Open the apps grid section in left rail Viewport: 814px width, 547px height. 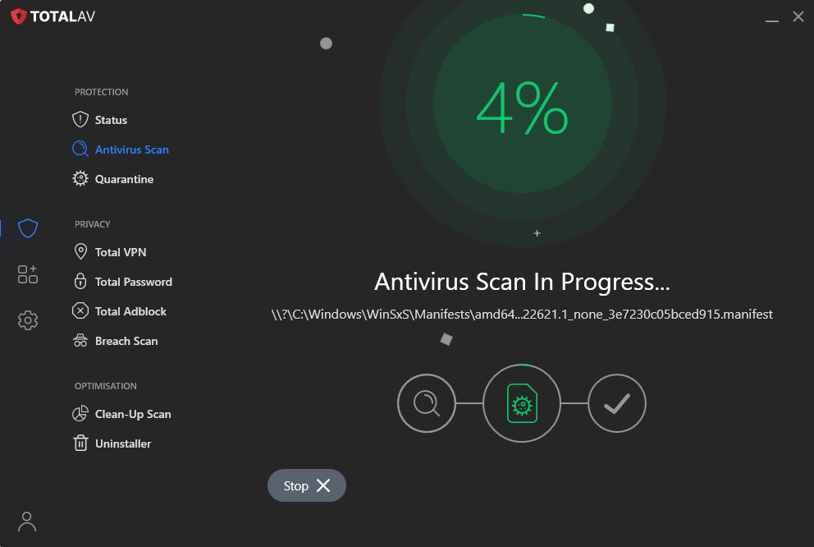pyautogui.click(x=28, y=274)
